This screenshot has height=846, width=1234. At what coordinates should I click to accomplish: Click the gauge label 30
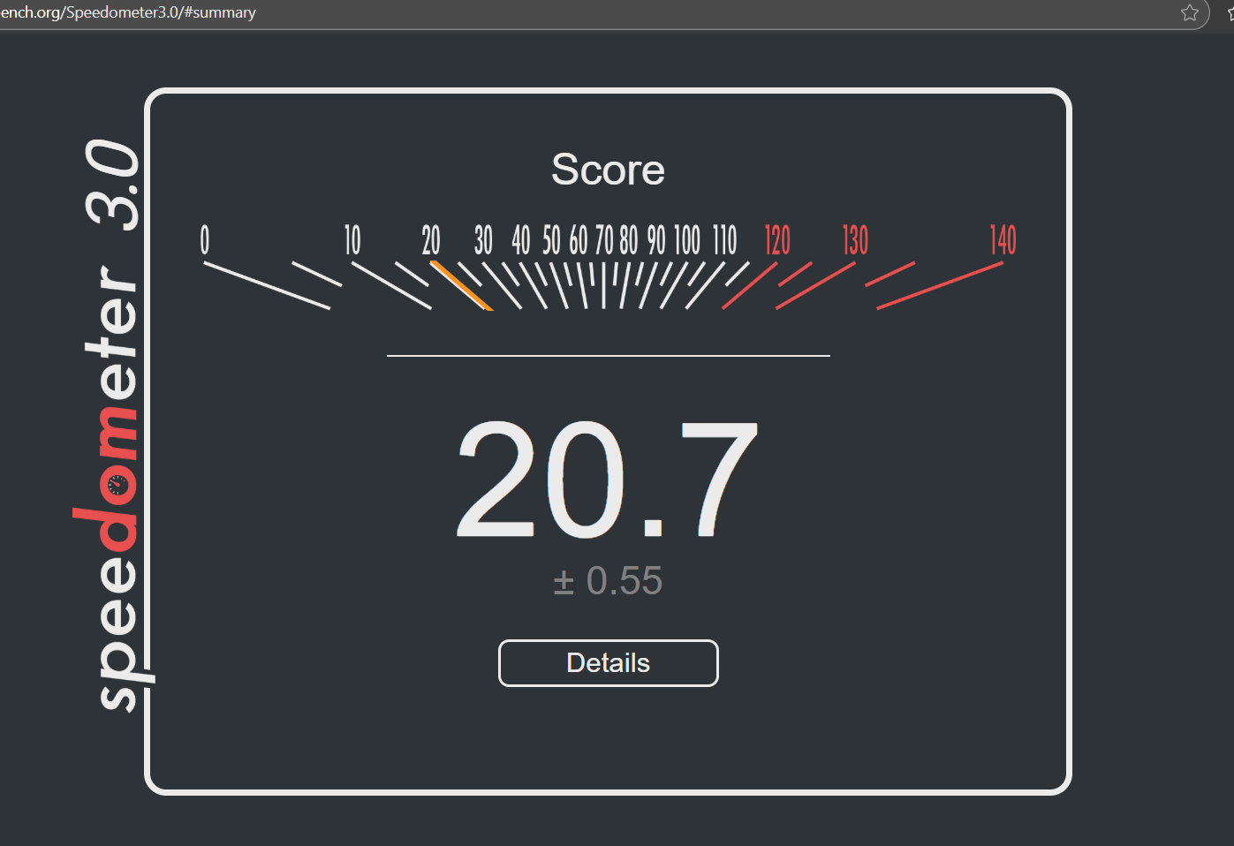click(x=483, y=240)
